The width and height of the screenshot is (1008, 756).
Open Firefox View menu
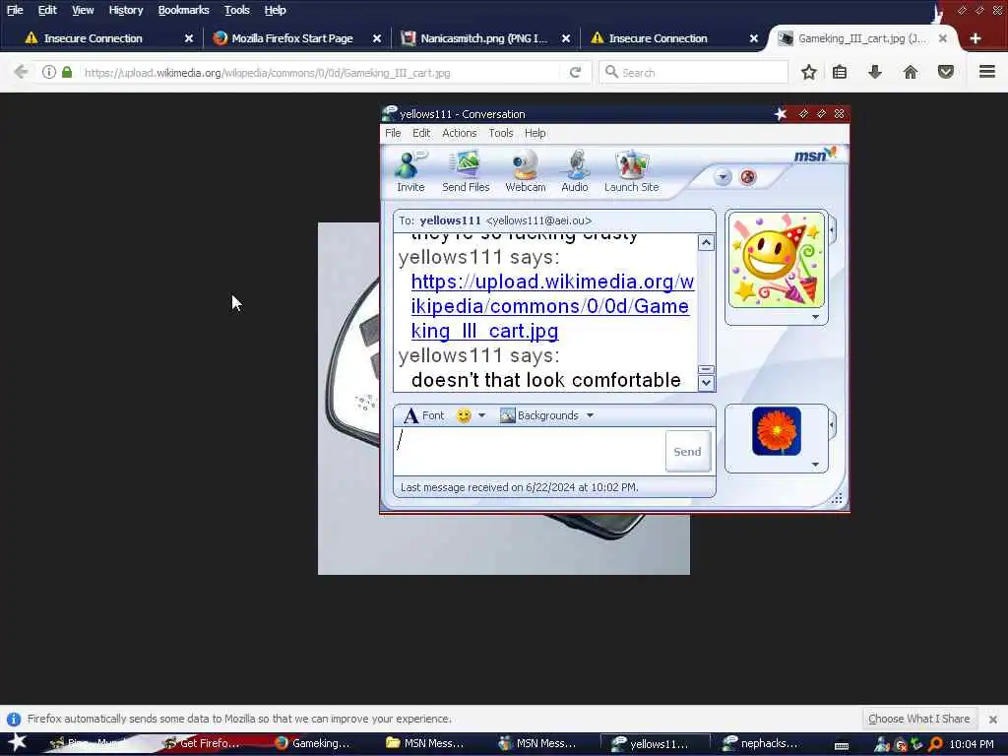pos(83,10)
